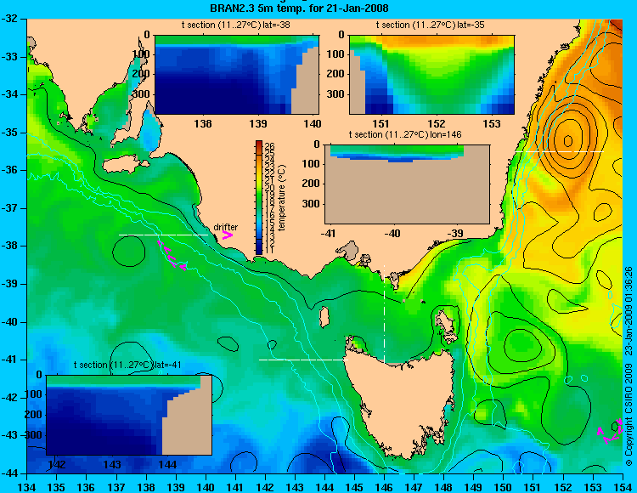Viewport: 637px width, 493px height.
Task: Click the 141 label on the main longitude axis
Action: point(235,488)
